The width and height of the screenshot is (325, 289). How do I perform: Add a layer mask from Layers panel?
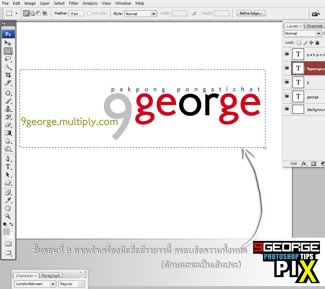click(x=313, y=164)
